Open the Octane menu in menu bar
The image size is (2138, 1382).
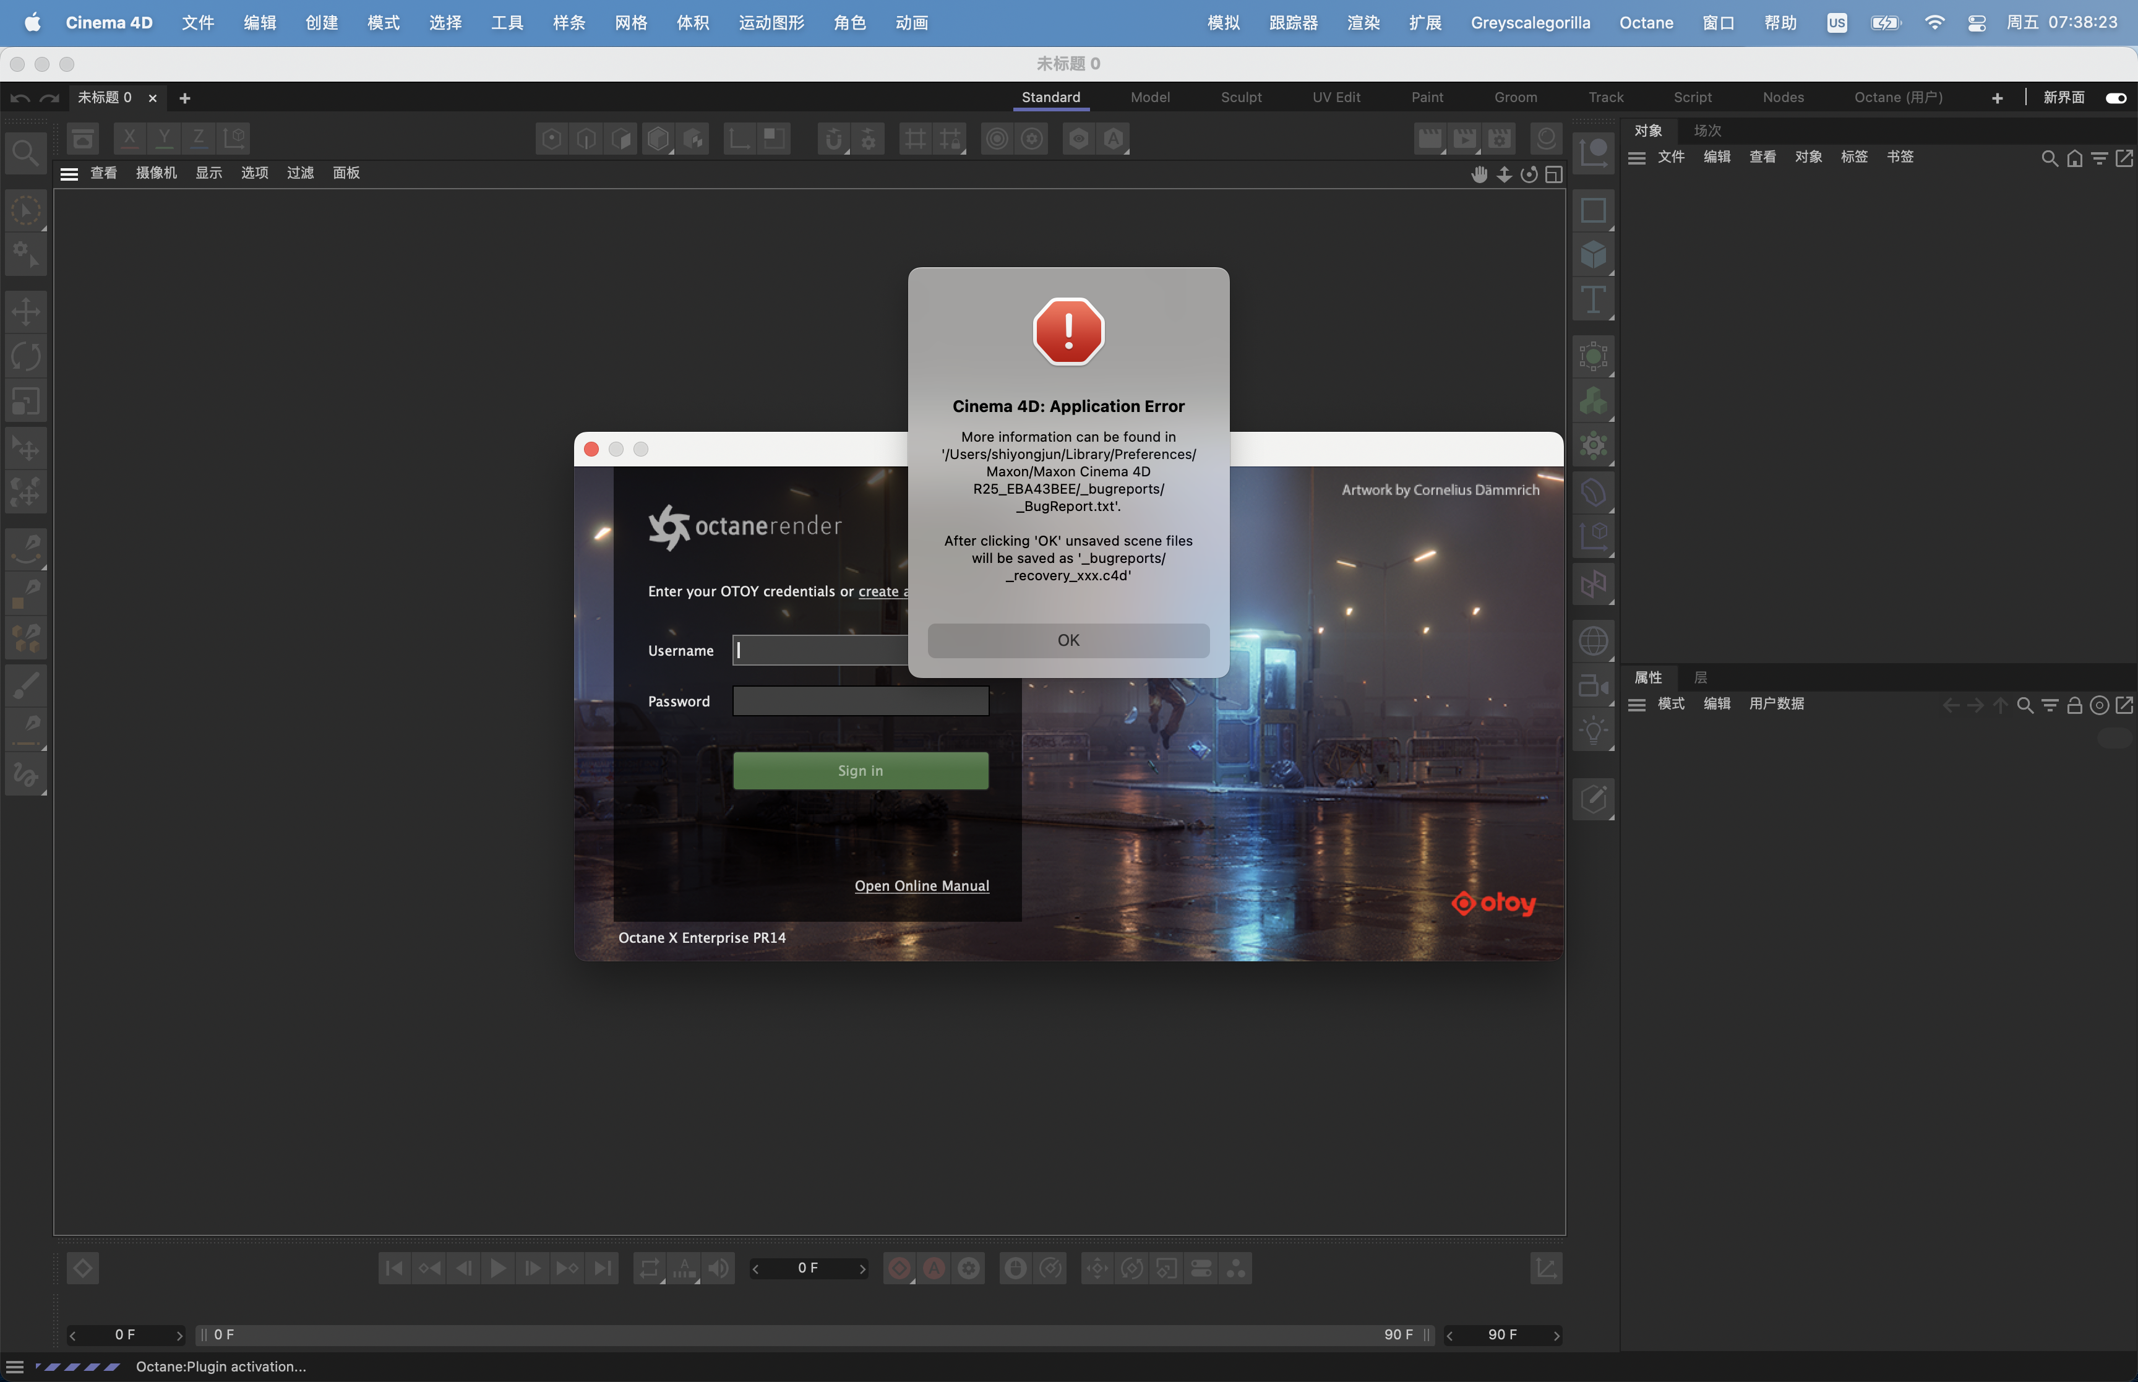1646,22
